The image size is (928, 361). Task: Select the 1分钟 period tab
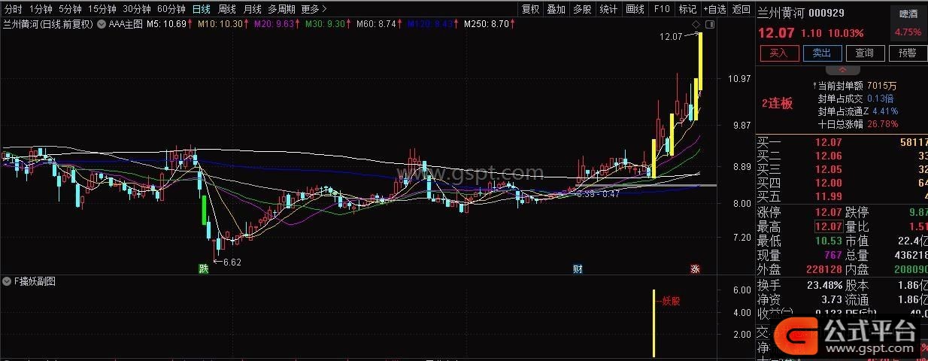(x=41, y=9)
